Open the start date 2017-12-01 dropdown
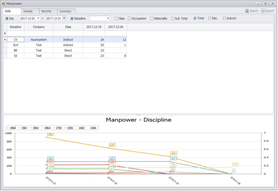Screen dimensions: 278x191 pos(39,18)
